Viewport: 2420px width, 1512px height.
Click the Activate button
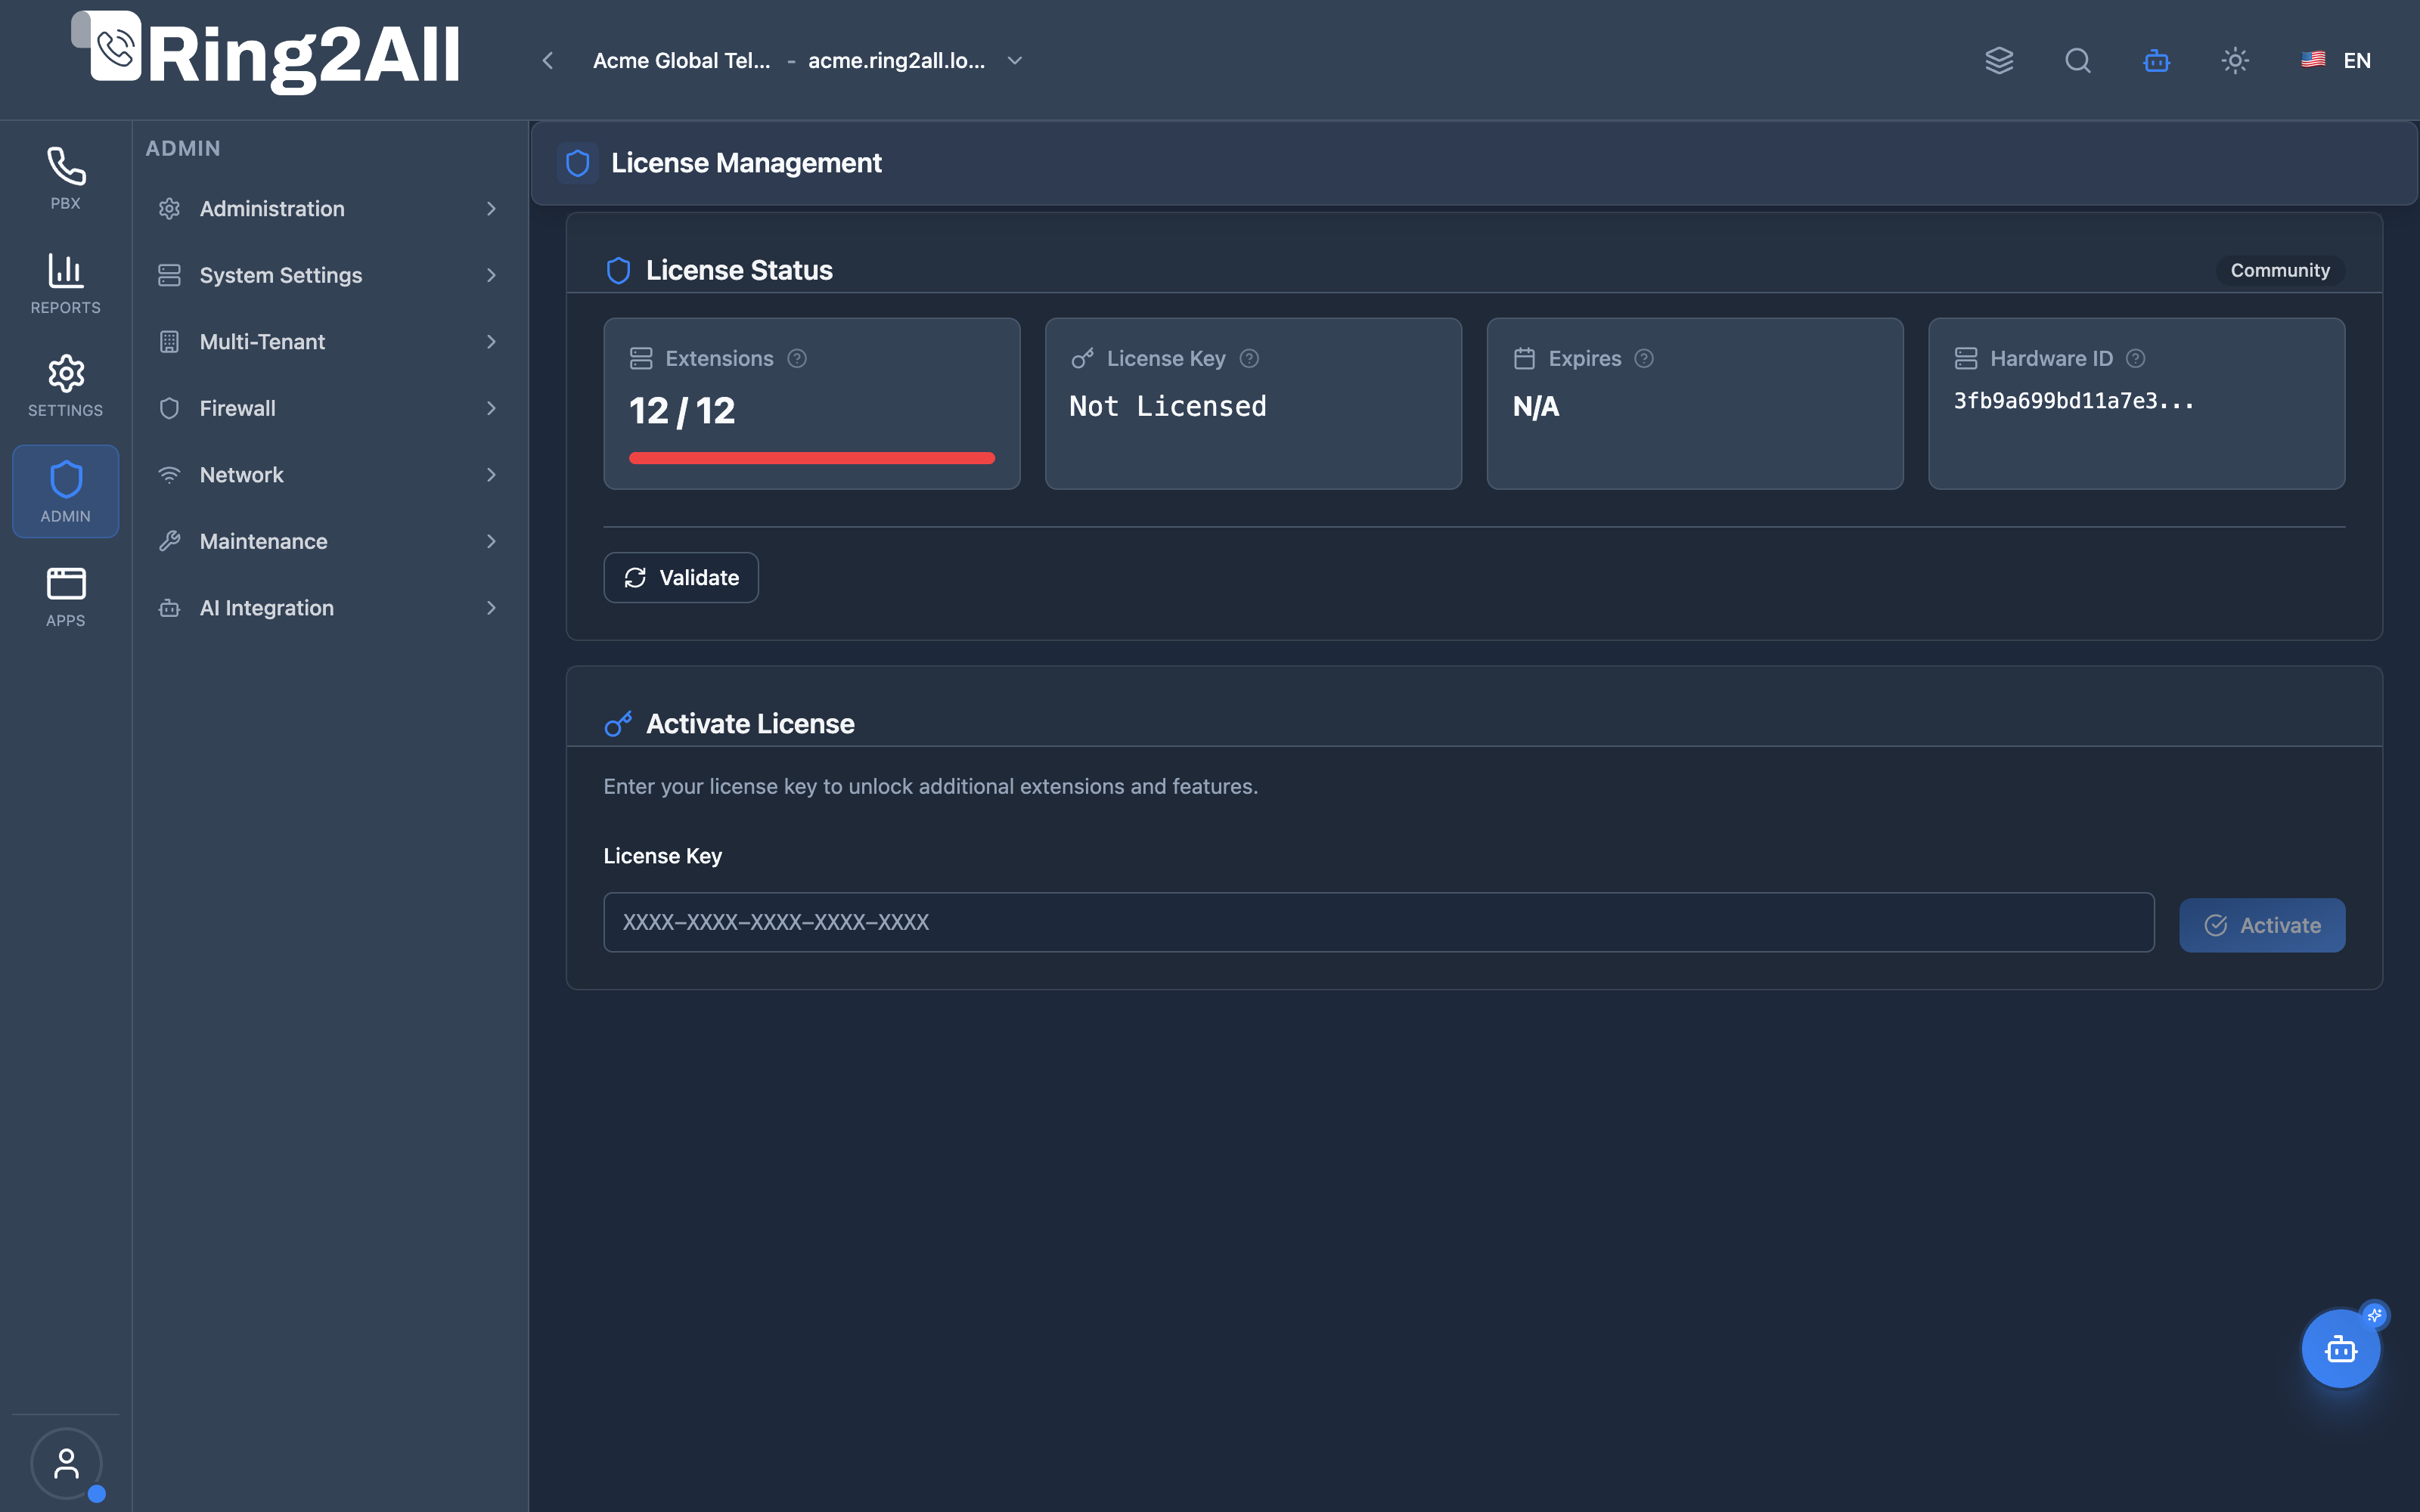click(x=2262, y=925)
